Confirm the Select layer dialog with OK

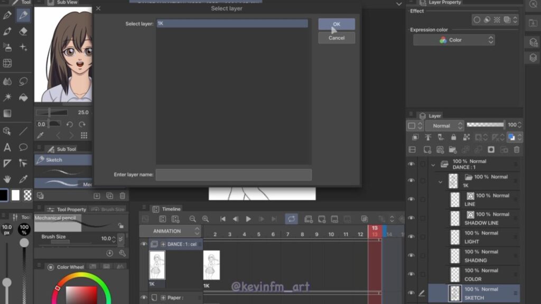click(x=337, y=24)
